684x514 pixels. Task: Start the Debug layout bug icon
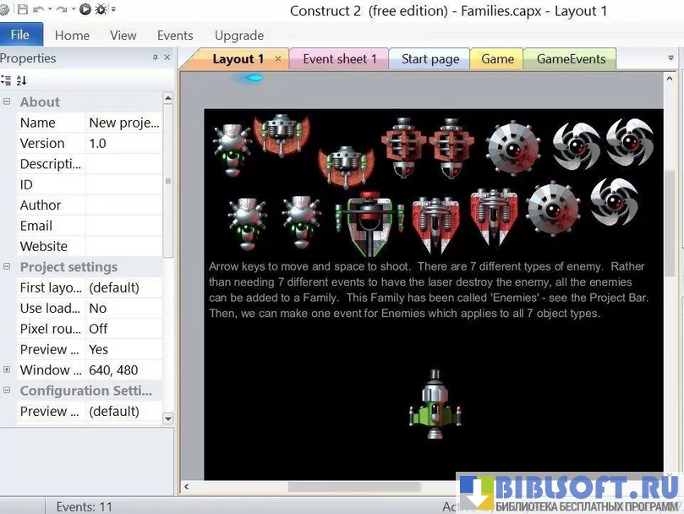(x=101, y=10)
